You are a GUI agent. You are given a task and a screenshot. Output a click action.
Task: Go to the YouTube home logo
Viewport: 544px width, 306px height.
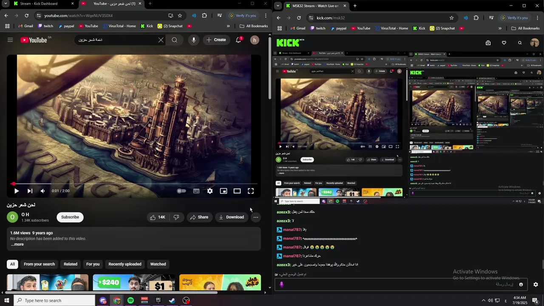point(33,40)
